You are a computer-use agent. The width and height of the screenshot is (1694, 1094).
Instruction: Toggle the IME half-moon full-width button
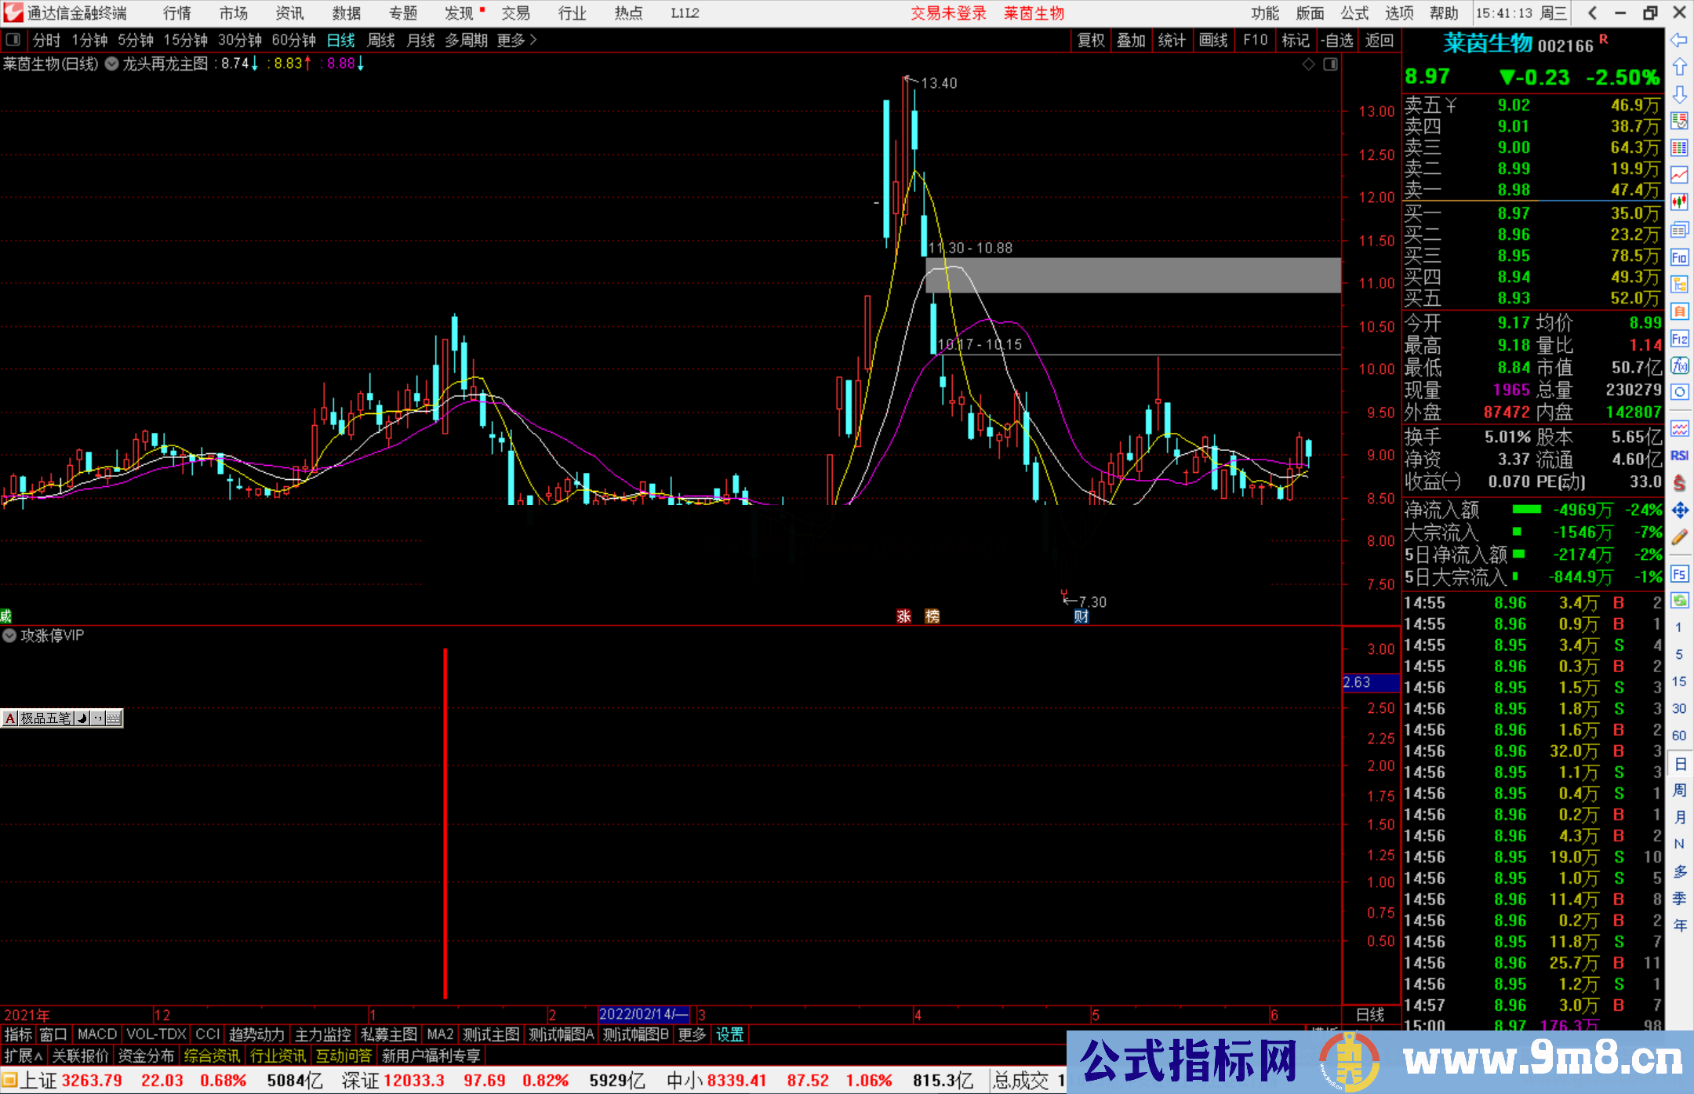[82, 718]
